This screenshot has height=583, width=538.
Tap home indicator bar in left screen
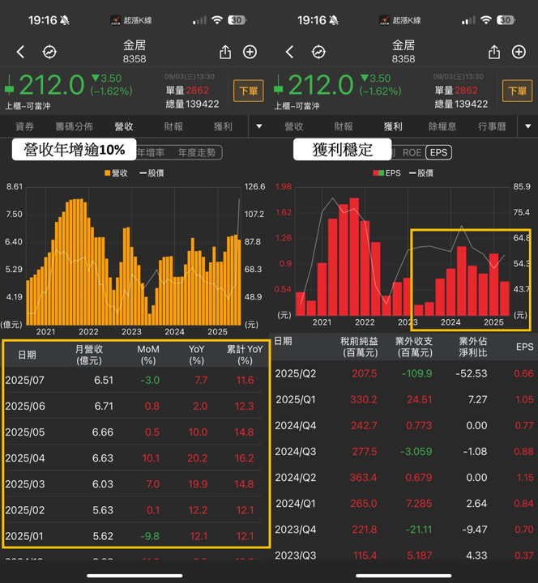pyautogui.click(x=134, y=576)
